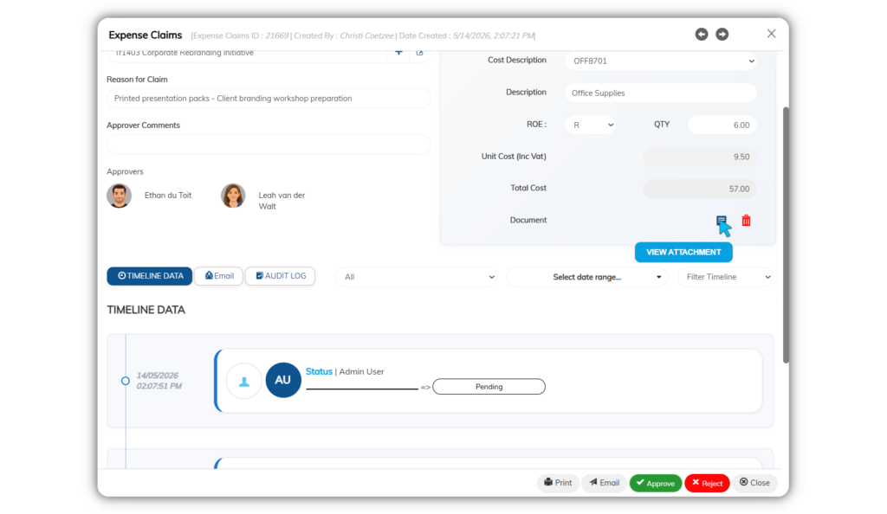Viewport: 887px width, 514px height.
Task: Click the Approver Comments field
Action: [x=269, y=144]
